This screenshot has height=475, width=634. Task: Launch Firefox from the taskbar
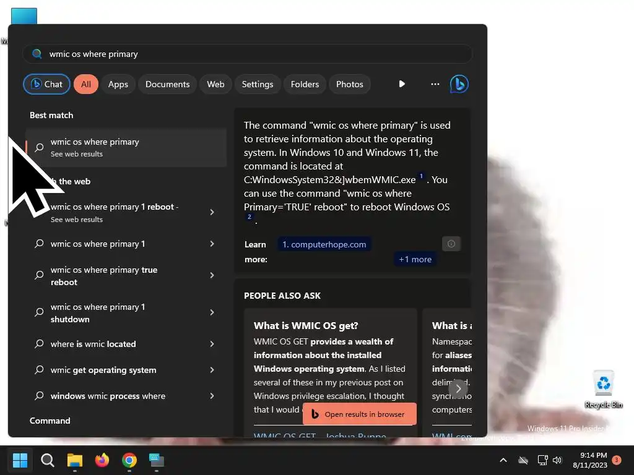pos(102,460)
